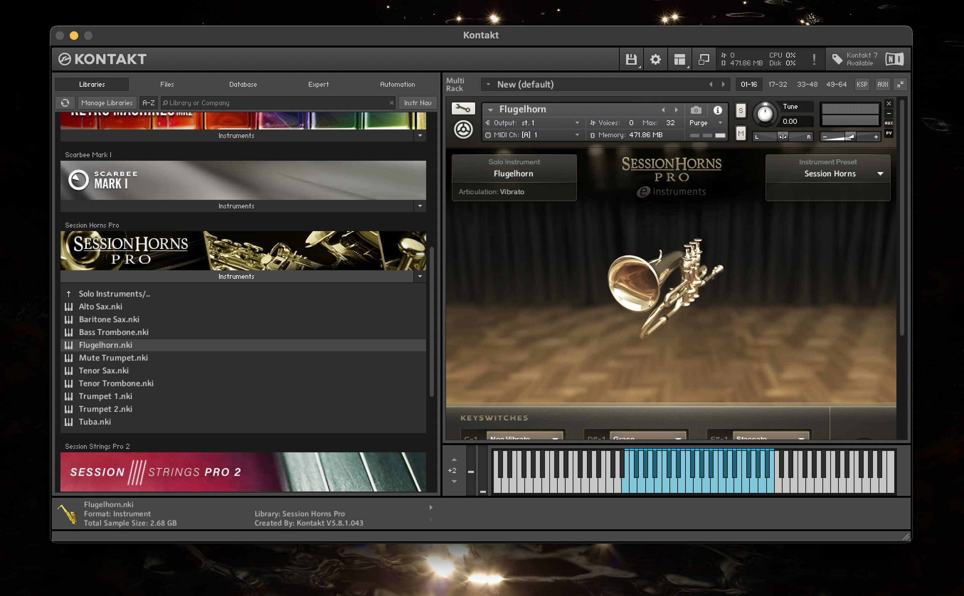Screen dimensions: 964x596
Task: Click the Scarbee Mark I Instruments button
Action: click(x=237, y=206)
